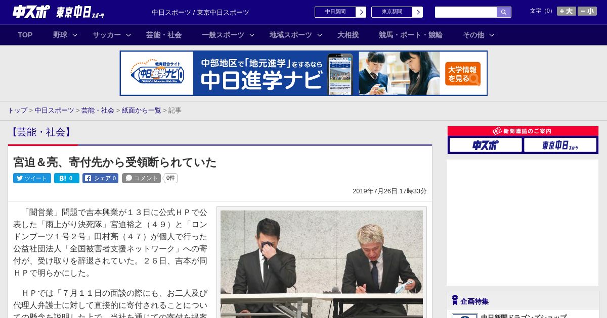This screenshot has height=318, width=607.
Task: Expand the サッカー menu
Action: pos(112,35)
